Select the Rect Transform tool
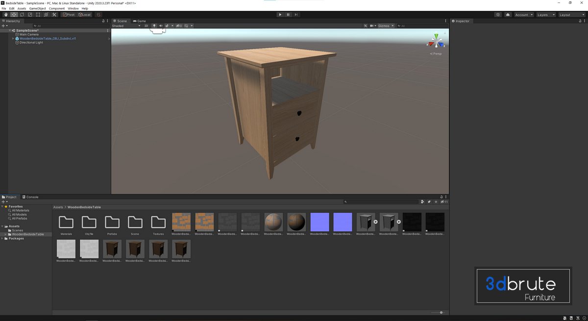Screen dimensions: 588x321 click(x=38, y=15)
